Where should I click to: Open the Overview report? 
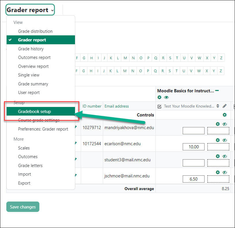pyautogui.click(x=33, y=66)
